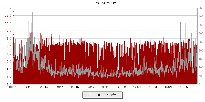
Task: Click the 18:11 time axis label
Action: click(13, 87)
